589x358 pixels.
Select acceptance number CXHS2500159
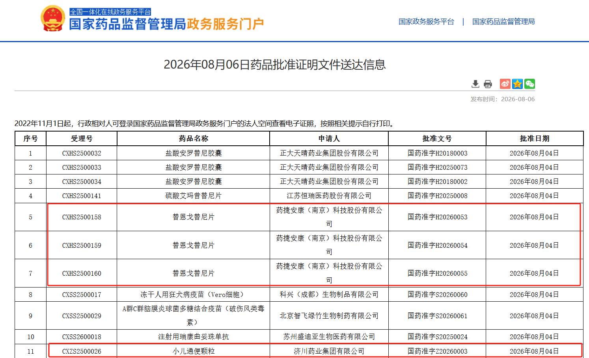pos(82,245)
